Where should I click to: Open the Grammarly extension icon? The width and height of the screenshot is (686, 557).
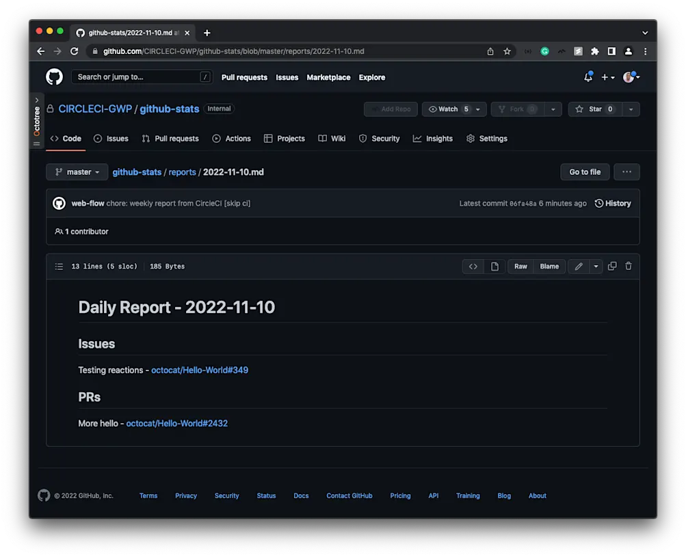[x=544, y=51]
